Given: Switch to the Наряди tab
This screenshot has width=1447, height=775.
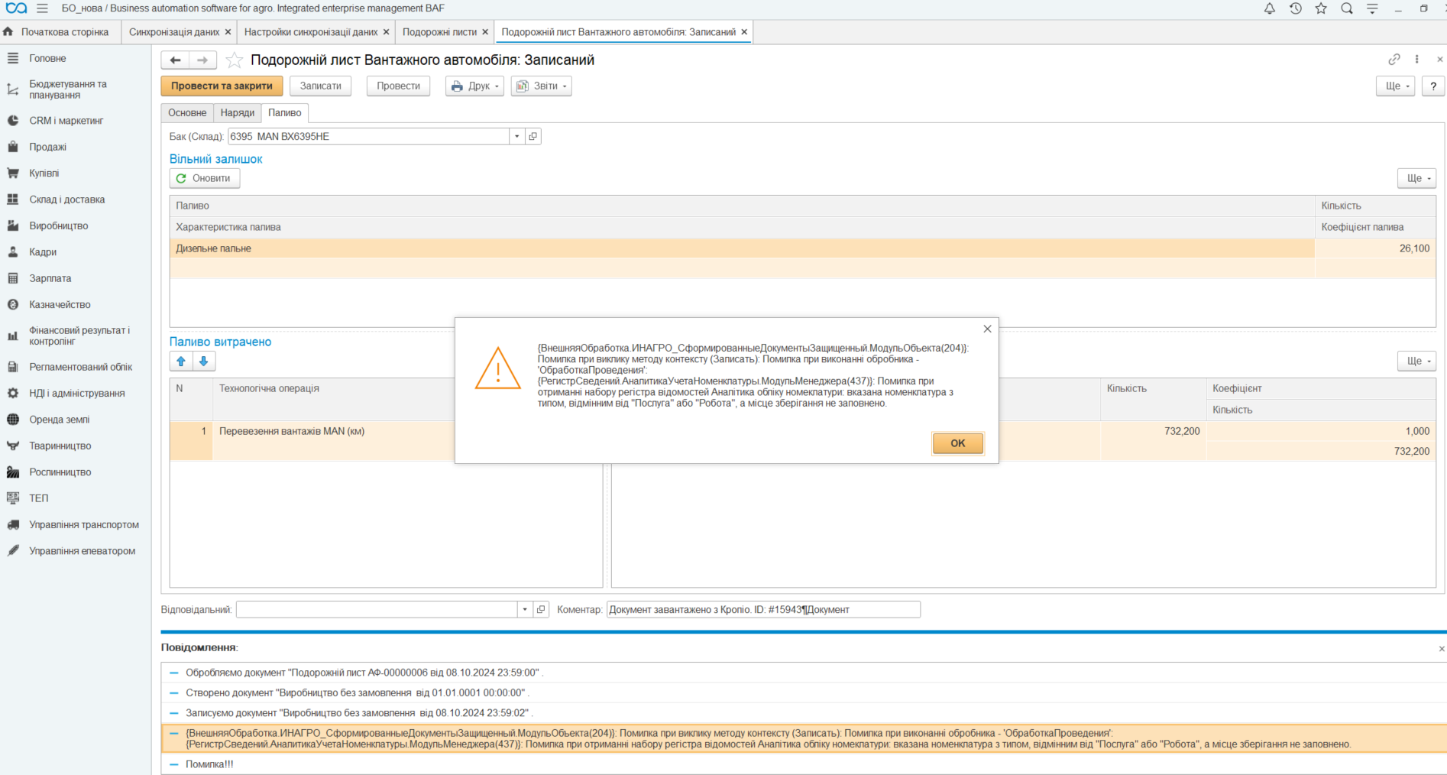Looking at the screenshot, I should pos(238,112).
